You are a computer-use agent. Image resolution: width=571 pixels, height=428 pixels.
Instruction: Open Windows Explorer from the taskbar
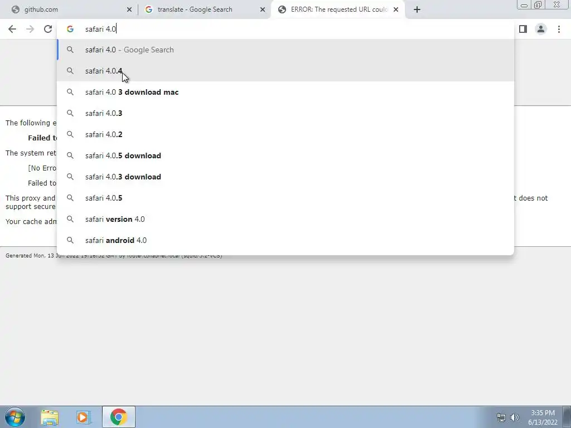(50, 417)
